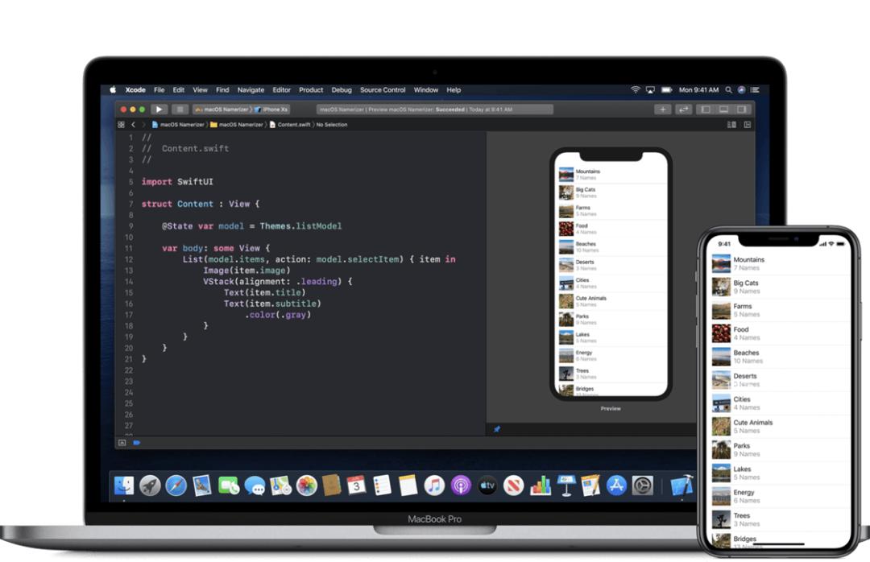Viewport: 870px width, 562px height.
Task: Open Podcasts from the Dock
Action: point(461,486)
